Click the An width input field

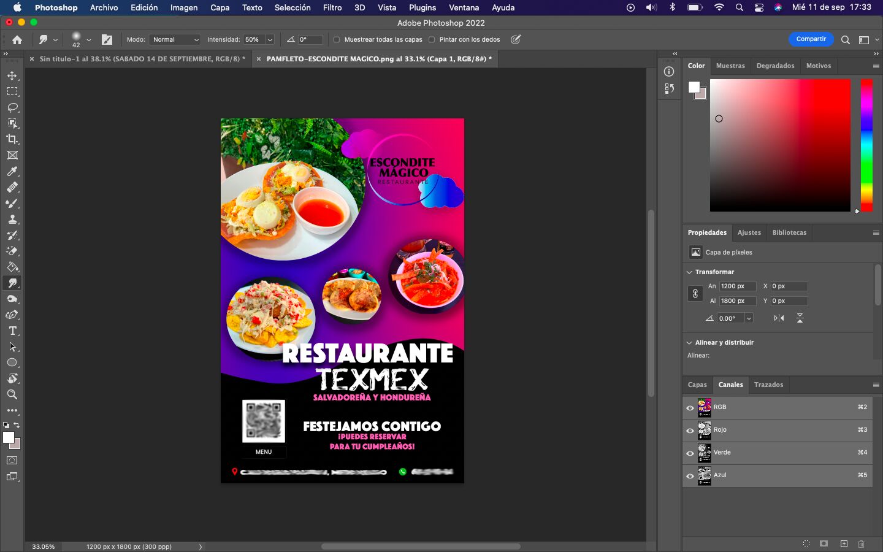(737, 286)
